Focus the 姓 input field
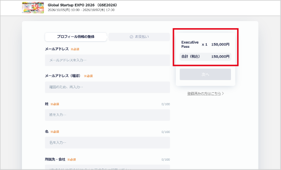This screenshot has height=170, width=281. (108, 115)
